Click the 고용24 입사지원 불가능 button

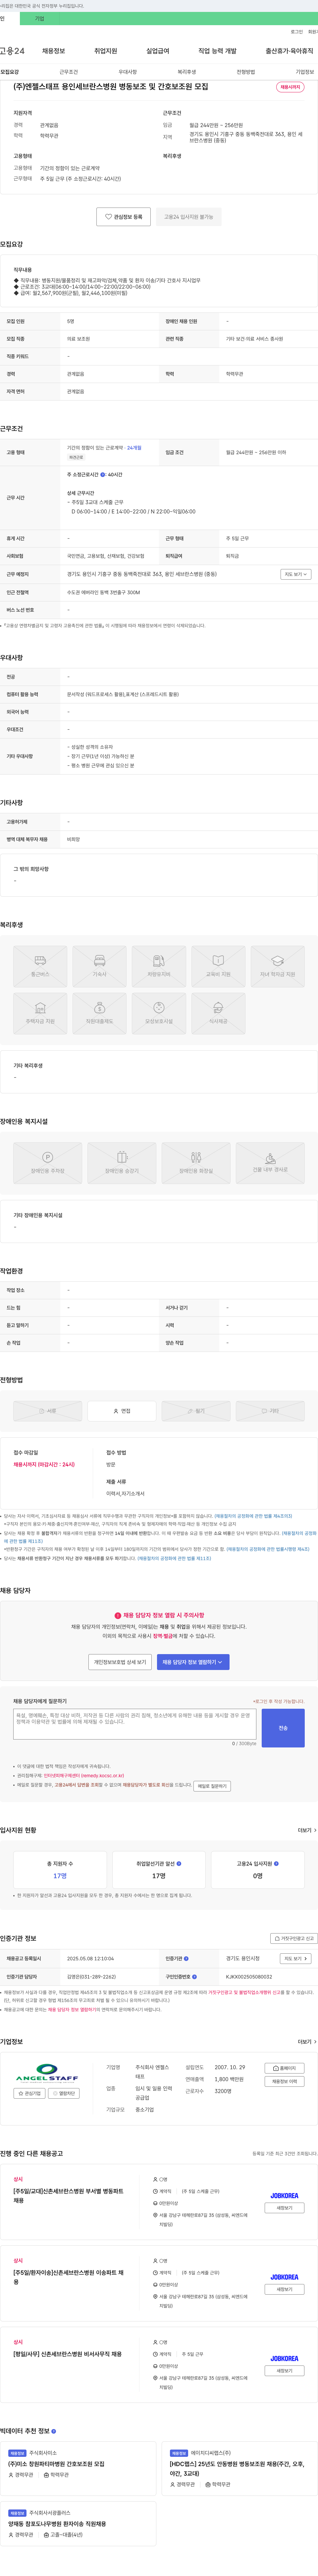(189, 217)
